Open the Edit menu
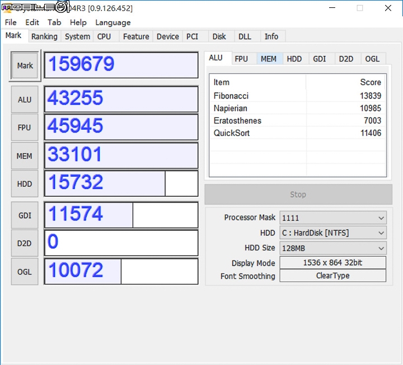The width and height of the screenshot is (403, 365). coord(32,22)
